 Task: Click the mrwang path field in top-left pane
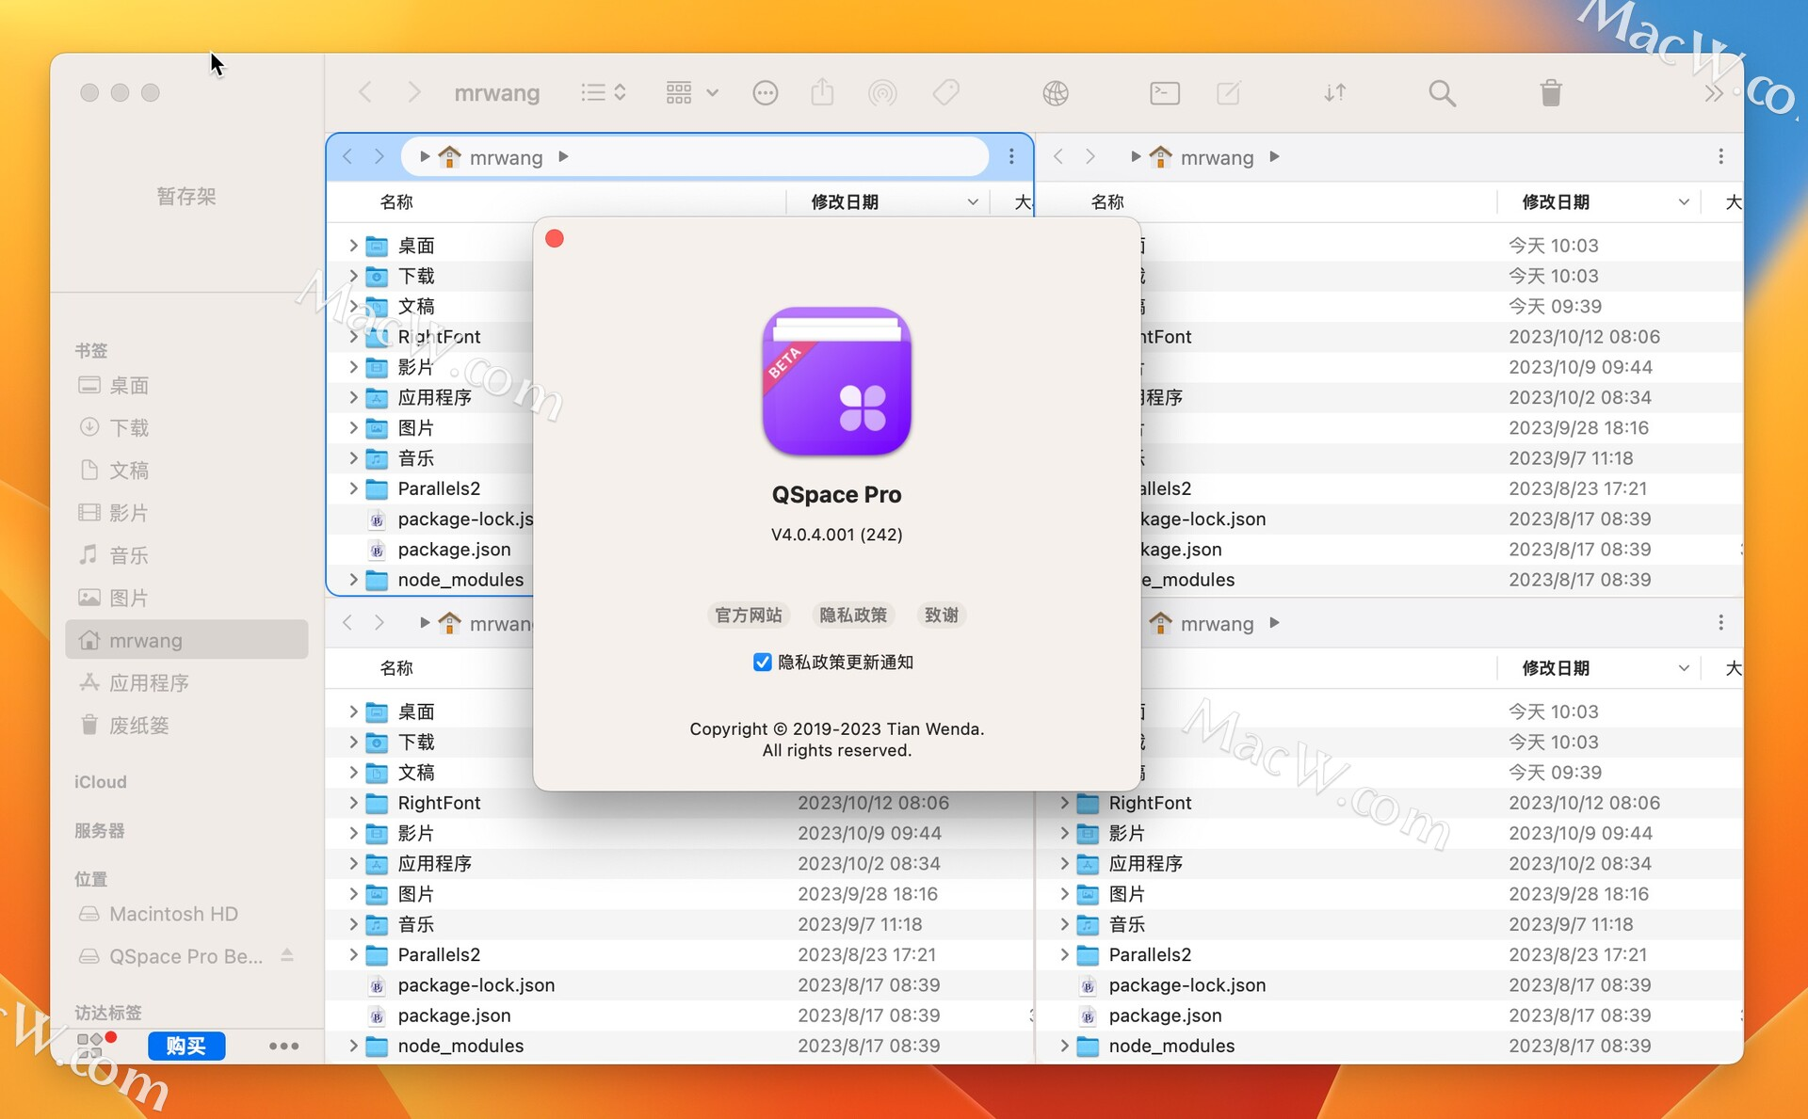coord(695,156)
